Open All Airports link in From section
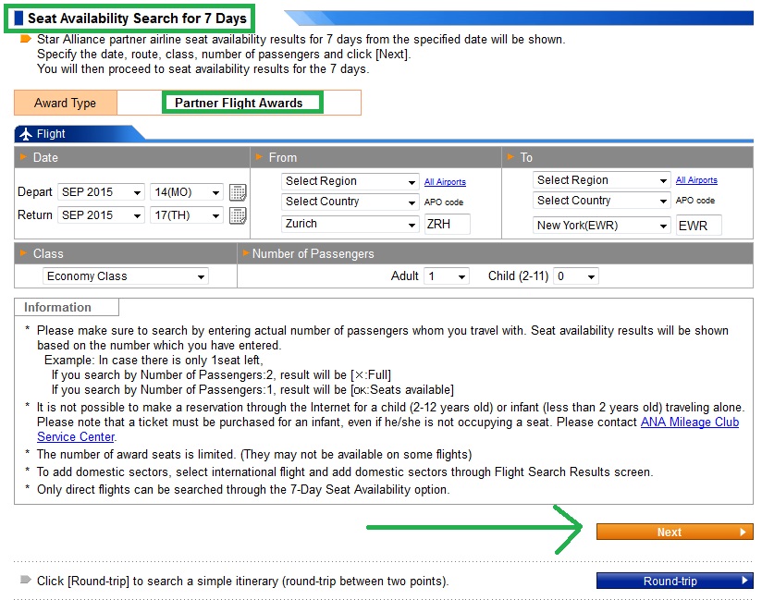The height and width of the screenshot is (600, 762). coord(445,182)
